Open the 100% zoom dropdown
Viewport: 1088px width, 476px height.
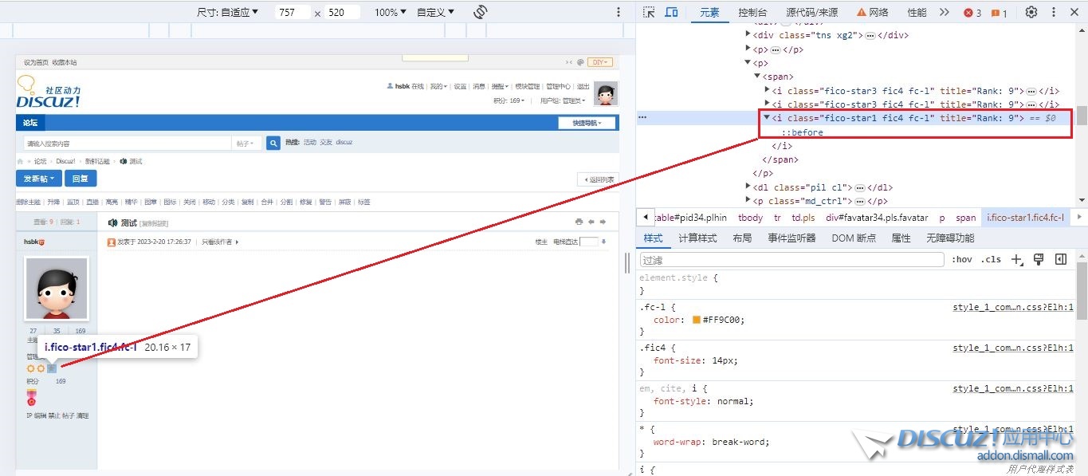390,13
